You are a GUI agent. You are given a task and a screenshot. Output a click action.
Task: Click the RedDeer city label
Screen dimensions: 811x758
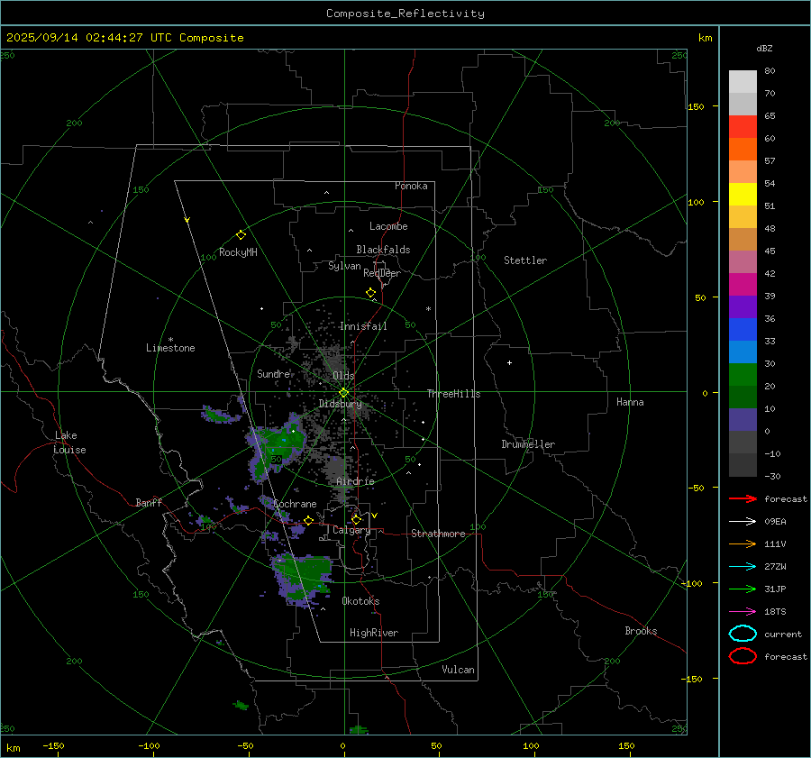(382, 273)
